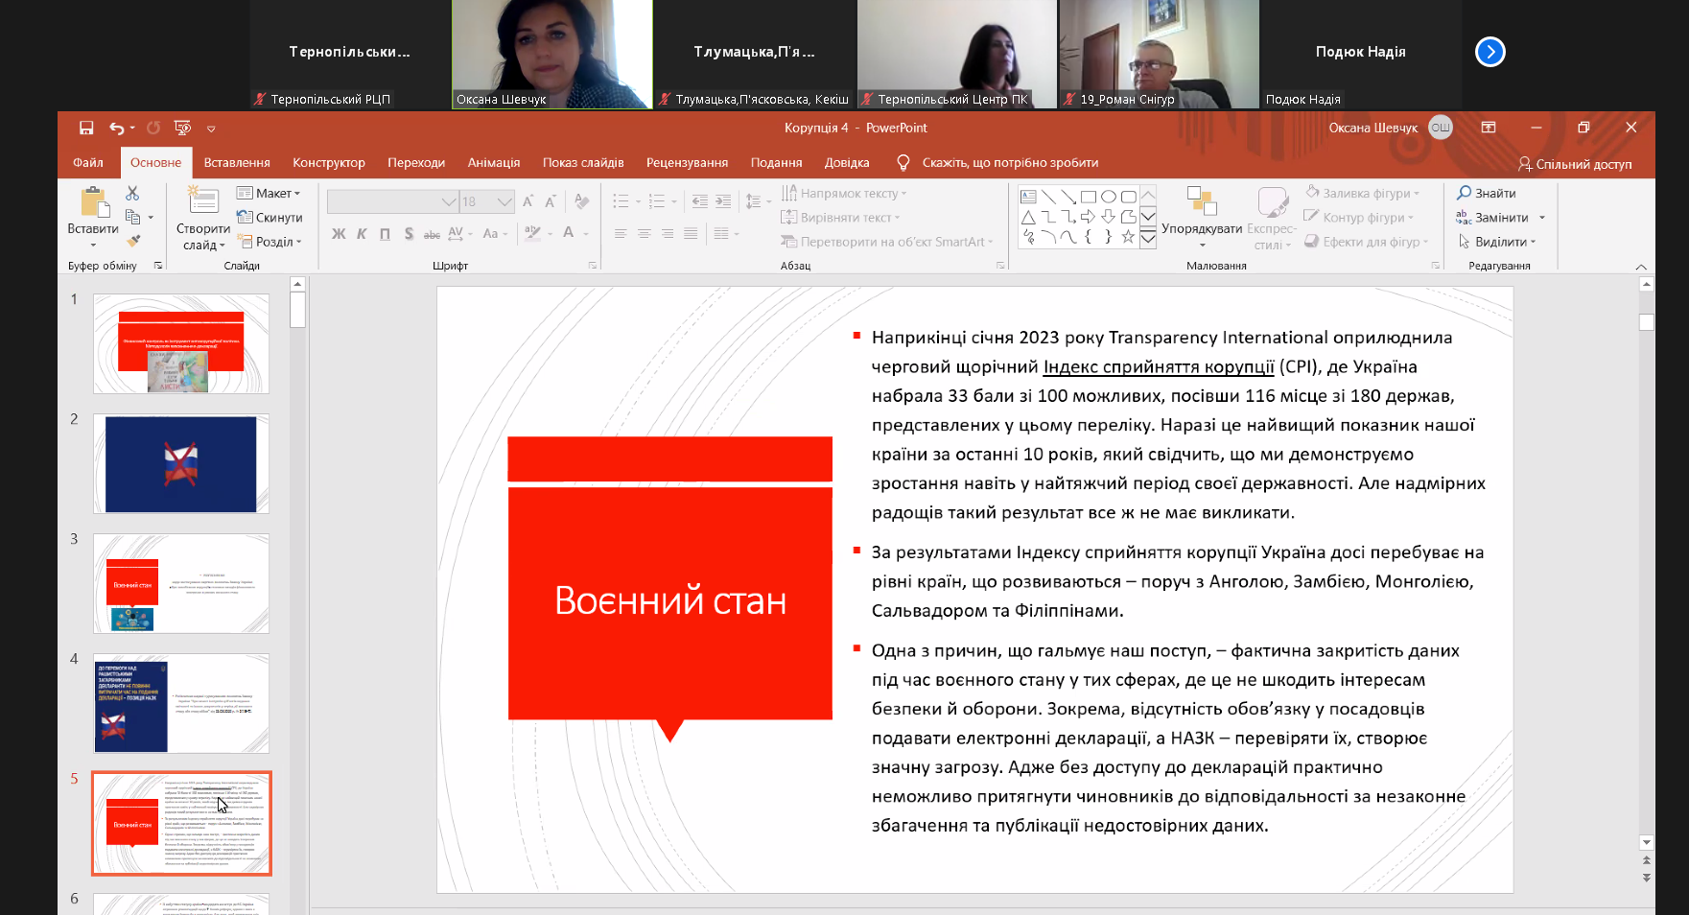Toggle Underline (П) formatting

(x=385, y=233)
